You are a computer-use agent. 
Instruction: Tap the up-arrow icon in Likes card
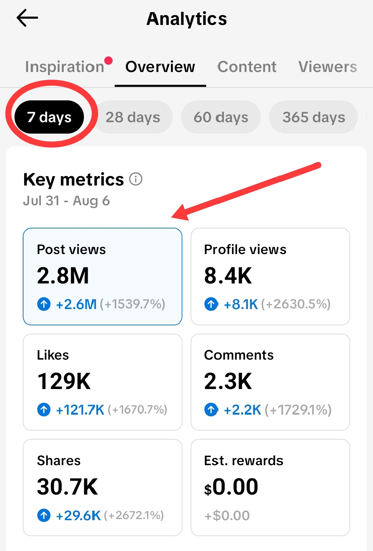[44, 410]
